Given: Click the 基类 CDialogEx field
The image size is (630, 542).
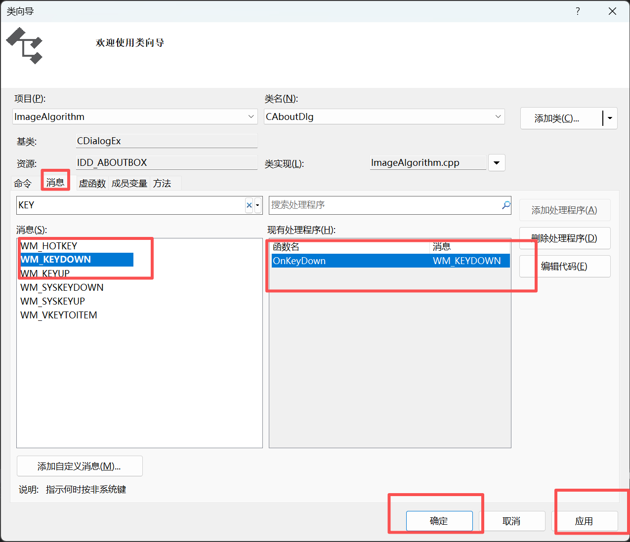Looking at the screenshot, I should pos(167,141).
